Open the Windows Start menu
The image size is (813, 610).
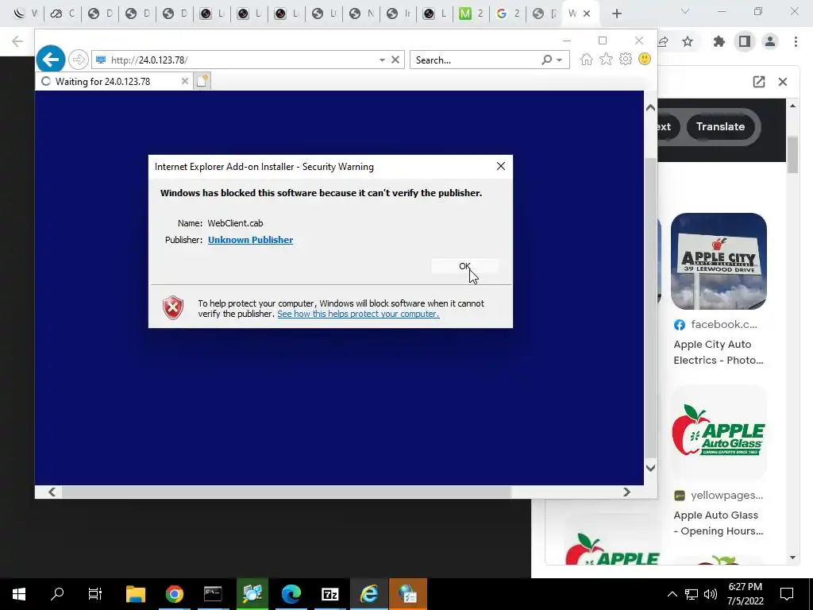pos(19,594)
